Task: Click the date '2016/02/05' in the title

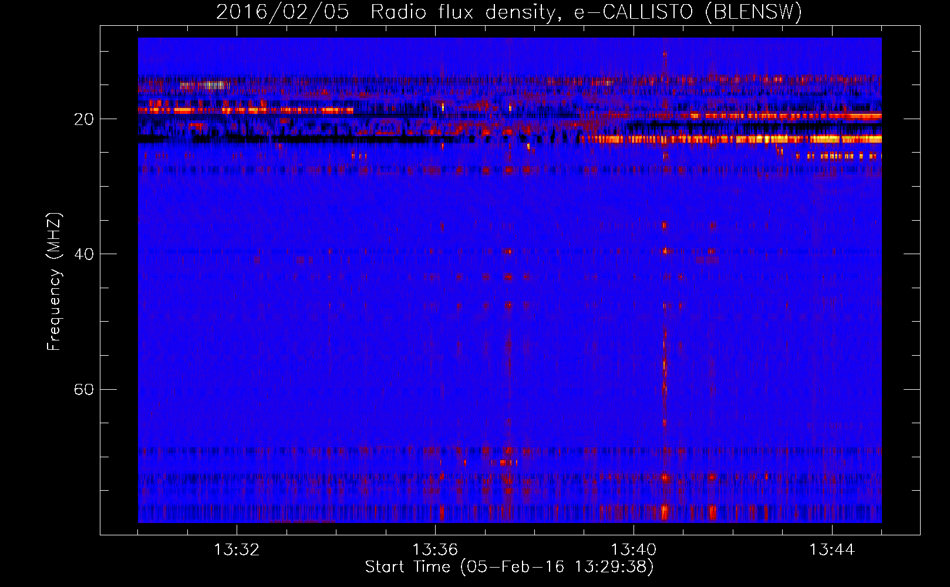Action: [x=282, y=12]
